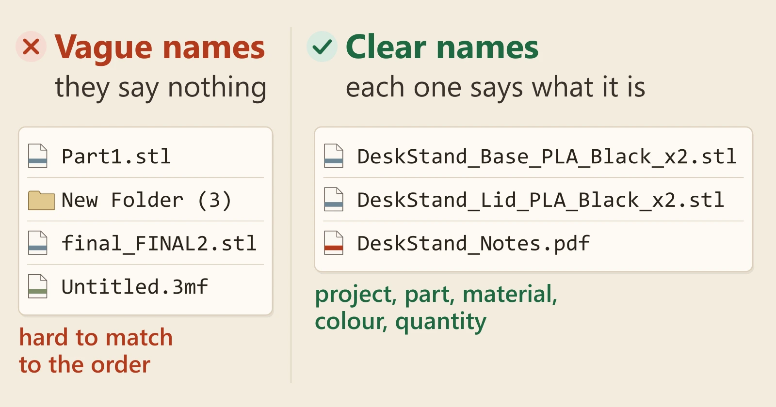This screenshot has width=776, height=407.
Task: Select the DeskStand_Base_PLA_Black_x2.stl file name
Action: click(547, 157)
